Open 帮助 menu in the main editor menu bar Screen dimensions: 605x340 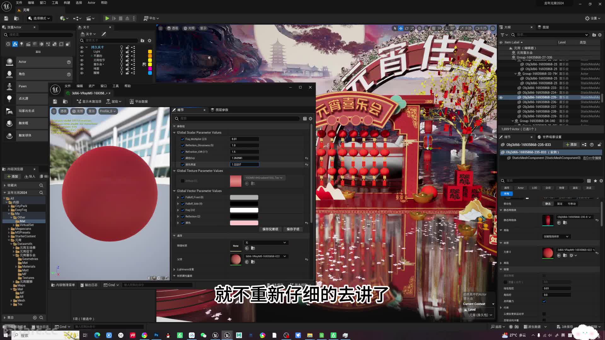[x=104, y=3]
